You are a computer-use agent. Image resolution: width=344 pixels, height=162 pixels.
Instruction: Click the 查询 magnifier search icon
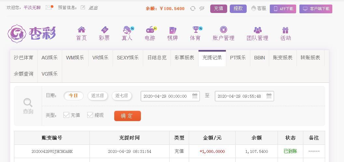[28, 103]
